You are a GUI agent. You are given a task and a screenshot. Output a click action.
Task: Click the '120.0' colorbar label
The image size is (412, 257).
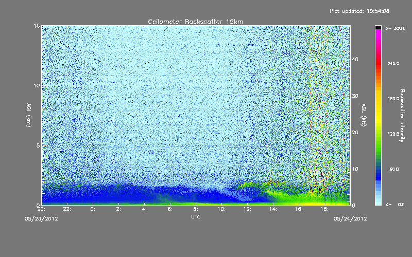point(393,134)
